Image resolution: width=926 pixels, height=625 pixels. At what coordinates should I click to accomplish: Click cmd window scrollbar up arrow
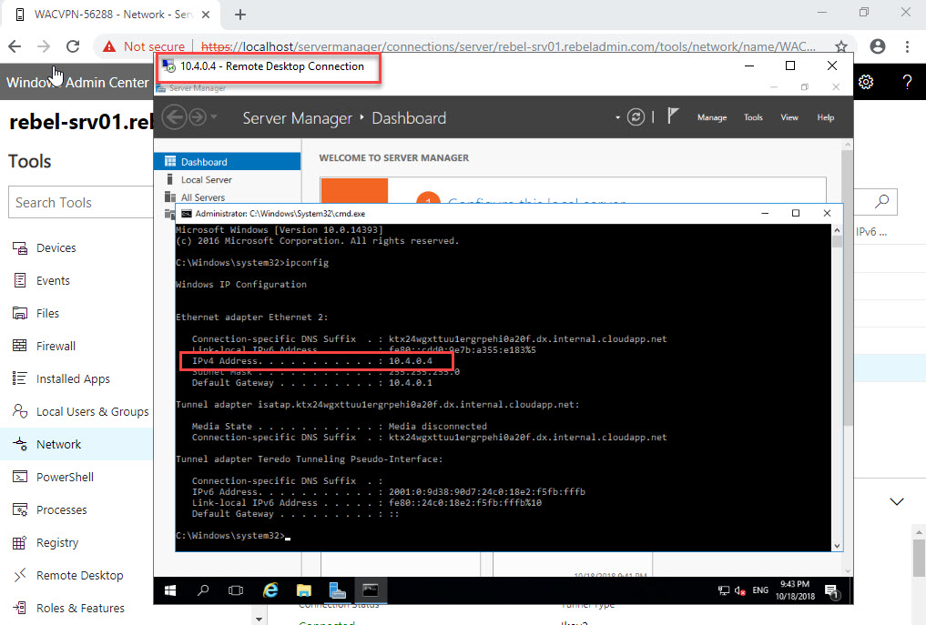point(837,229)
